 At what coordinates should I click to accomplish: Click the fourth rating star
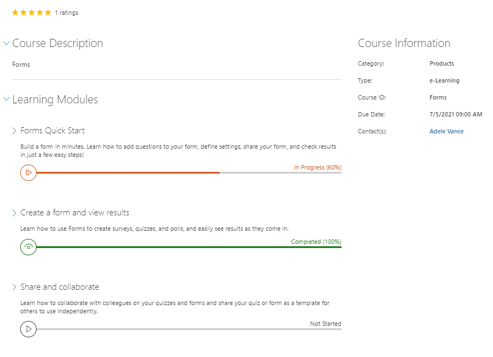39,12
